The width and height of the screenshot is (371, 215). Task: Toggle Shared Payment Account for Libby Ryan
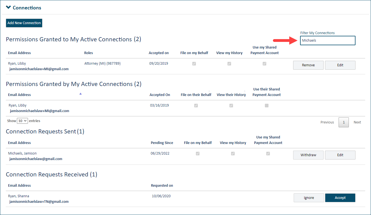coord(265,64)
